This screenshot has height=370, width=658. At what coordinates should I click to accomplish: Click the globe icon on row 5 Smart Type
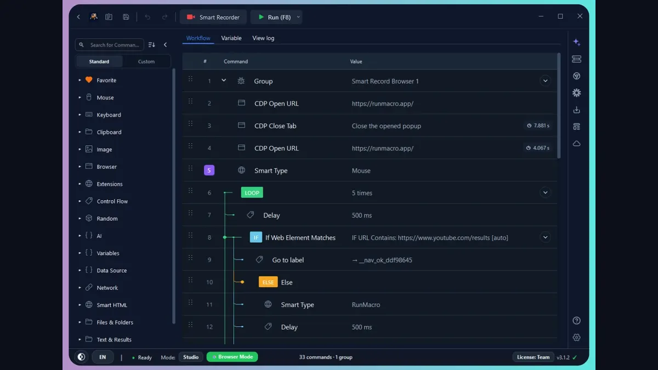pyautogui.click(x=241, y=170)
